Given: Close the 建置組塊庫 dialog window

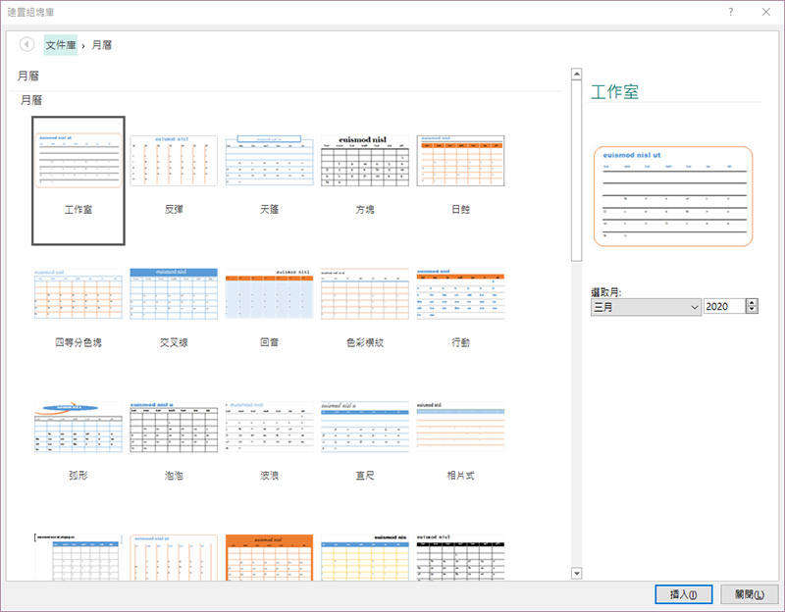Looking at the screenshot, I should pos(766,12).
